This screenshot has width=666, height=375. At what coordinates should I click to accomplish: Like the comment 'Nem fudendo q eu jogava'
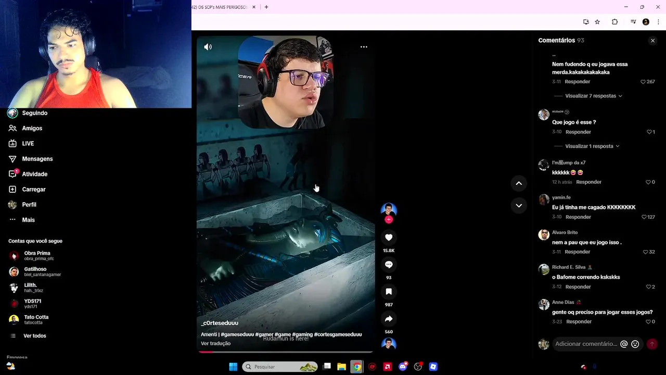(644, 82)
